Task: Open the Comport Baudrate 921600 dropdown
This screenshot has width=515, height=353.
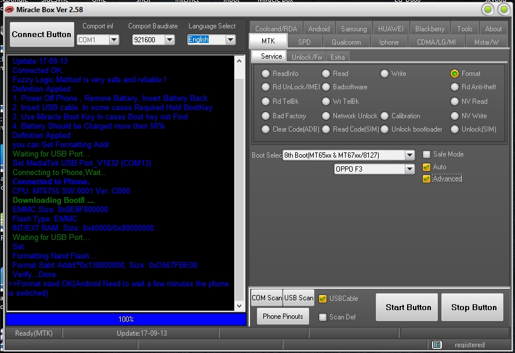Action: (169, 40)
